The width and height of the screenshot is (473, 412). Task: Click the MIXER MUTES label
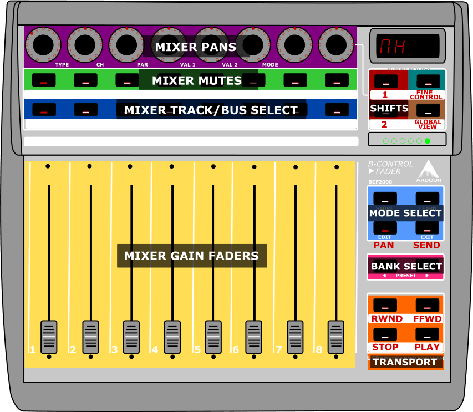tap(197, 80)
